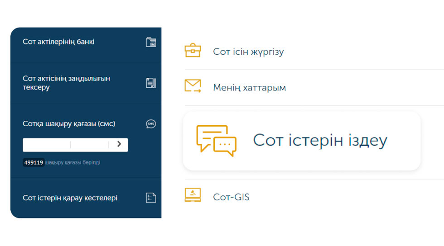Select Сот істерін қарау кестелері in sidebar
The width and height of the screenshot is (444, 246).
click(x=70, y=198)
